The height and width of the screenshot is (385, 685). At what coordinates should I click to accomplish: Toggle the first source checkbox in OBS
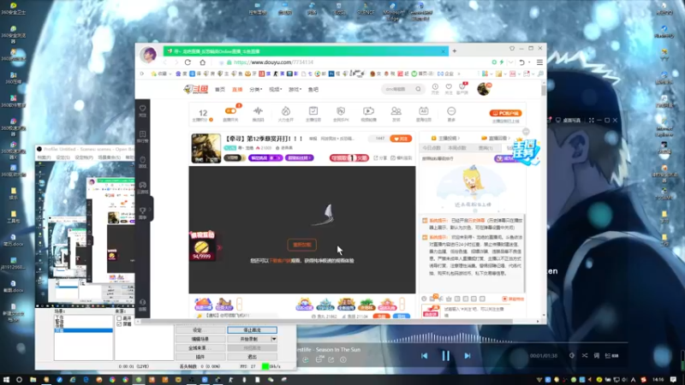(119, 318)
